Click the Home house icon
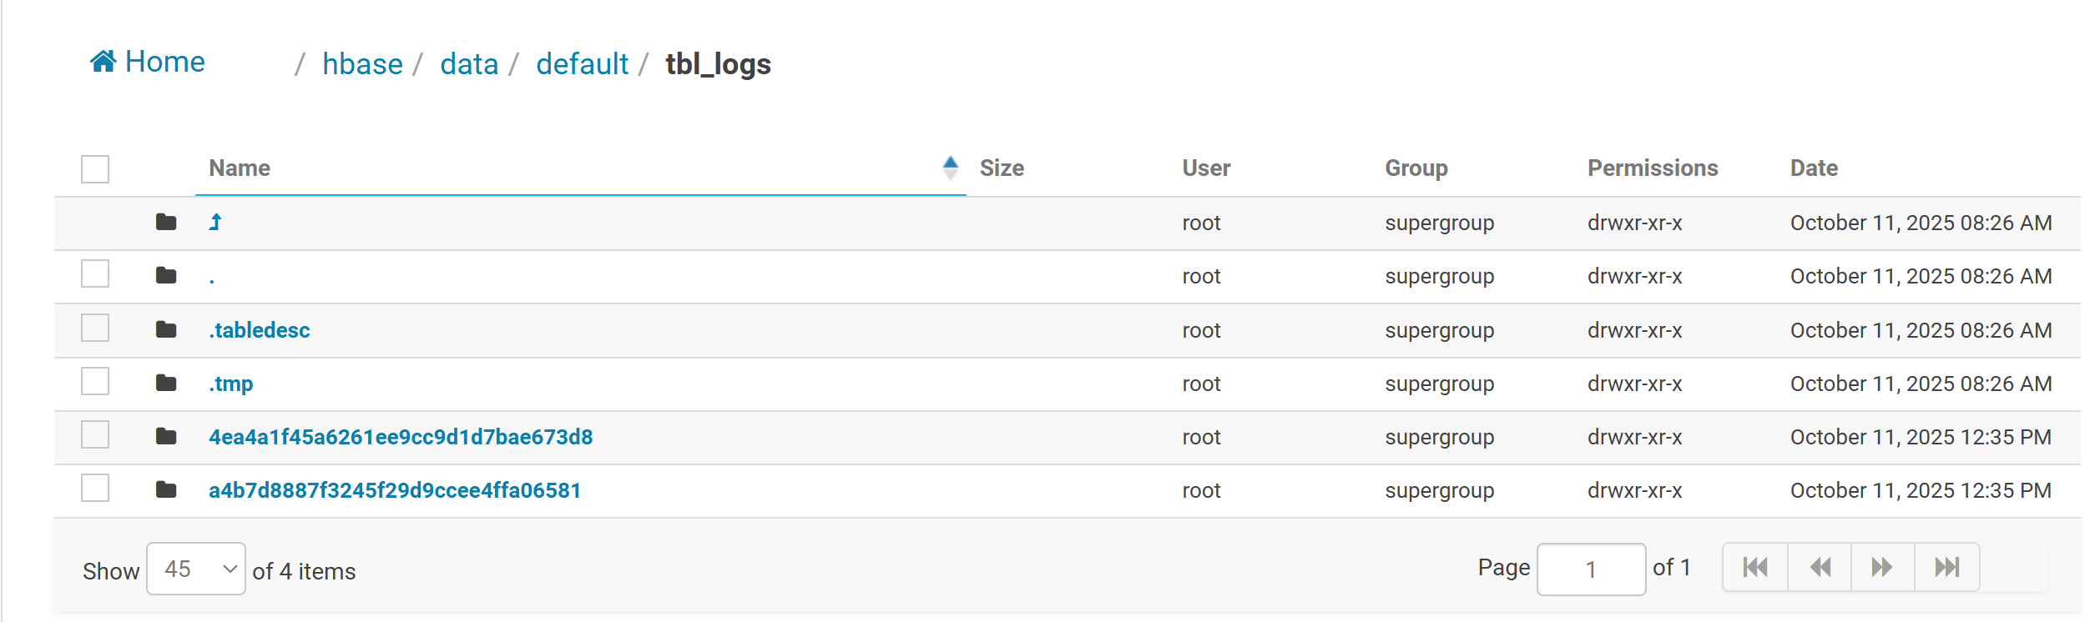Image resolution: width=2100 pixels, height=622 pixels. 103,62
